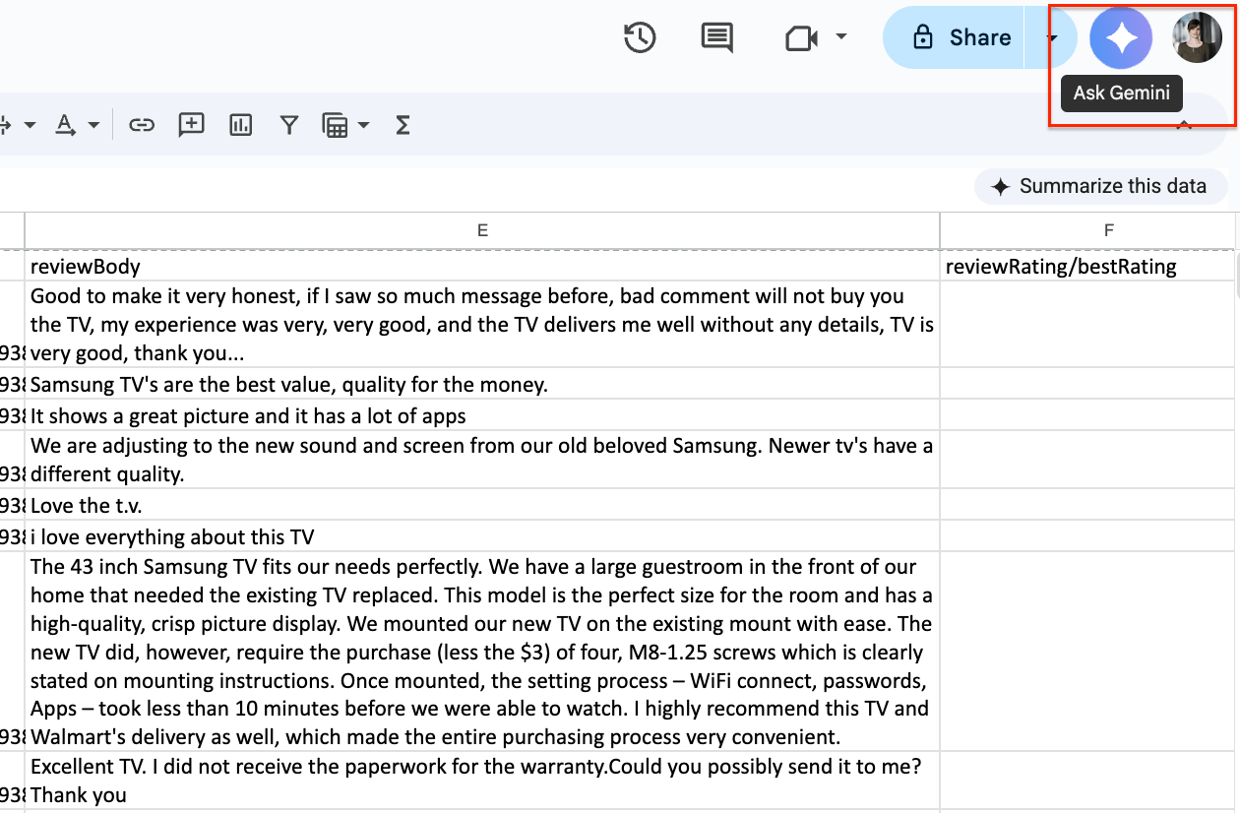Screen dimensions: 1240x813
Task: Open version history
Action: 639,37
